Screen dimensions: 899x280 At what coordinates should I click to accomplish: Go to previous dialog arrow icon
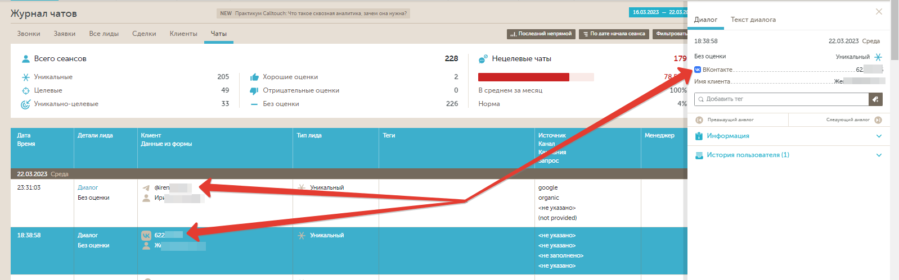pyautogui.click(x=699, y=120)
